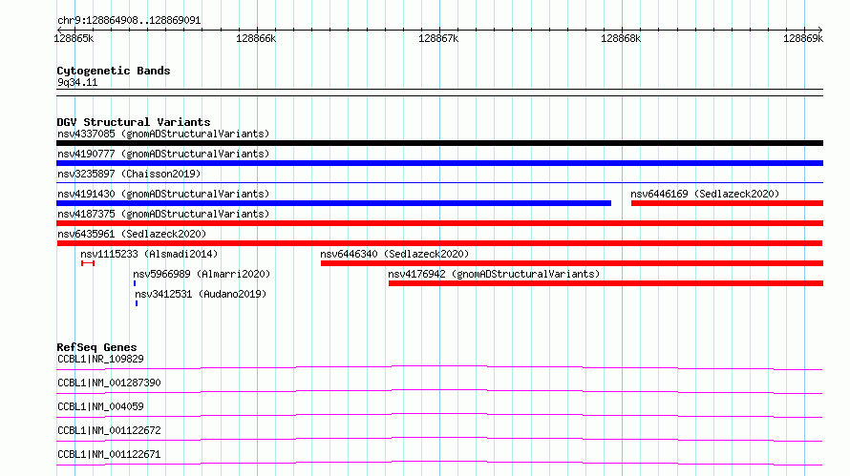
Task: Click the magenta CCBL1|NM_001287390 transcript line
Action: [439, 391]
